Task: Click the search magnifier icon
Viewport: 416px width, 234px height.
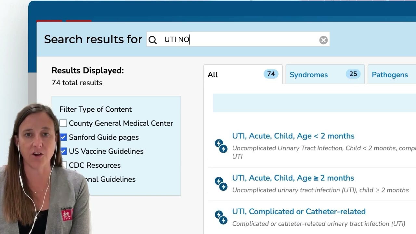Action: pos(152,40)
